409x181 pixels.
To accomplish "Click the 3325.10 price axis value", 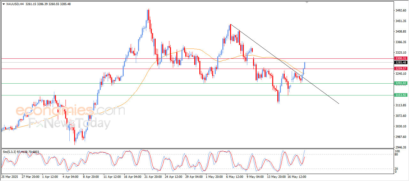I will tap(402, 53).
